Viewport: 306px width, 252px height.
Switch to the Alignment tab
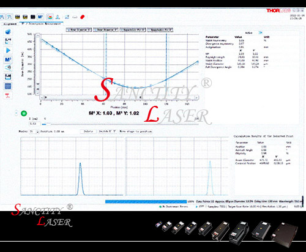pyautogui.click(x=10, y=24)
